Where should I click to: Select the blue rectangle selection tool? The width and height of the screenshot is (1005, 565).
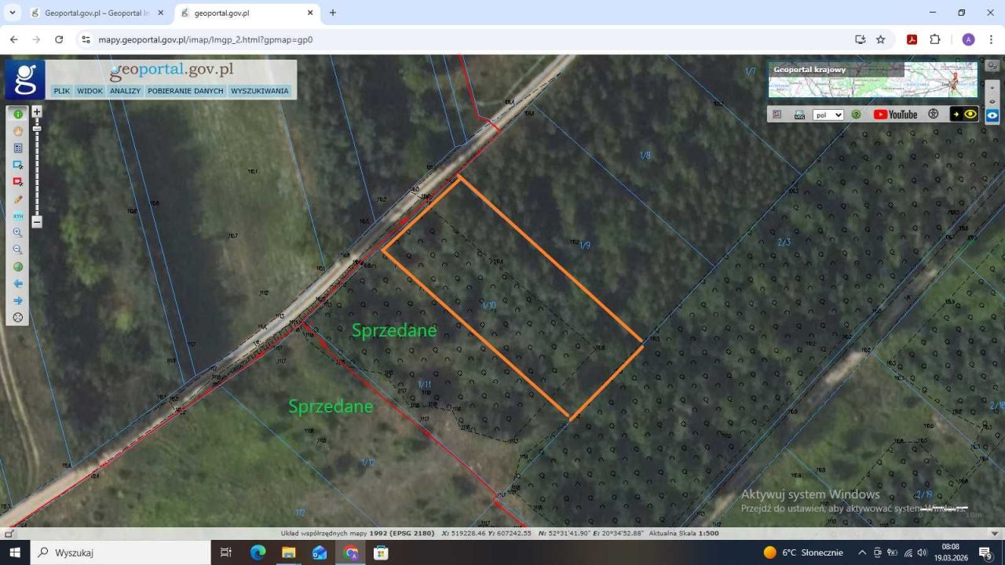point(18,165)
